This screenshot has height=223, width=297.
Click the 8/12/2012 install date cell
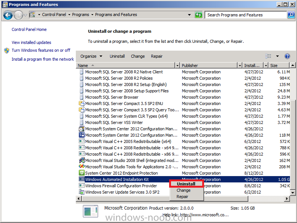[254, 173]
